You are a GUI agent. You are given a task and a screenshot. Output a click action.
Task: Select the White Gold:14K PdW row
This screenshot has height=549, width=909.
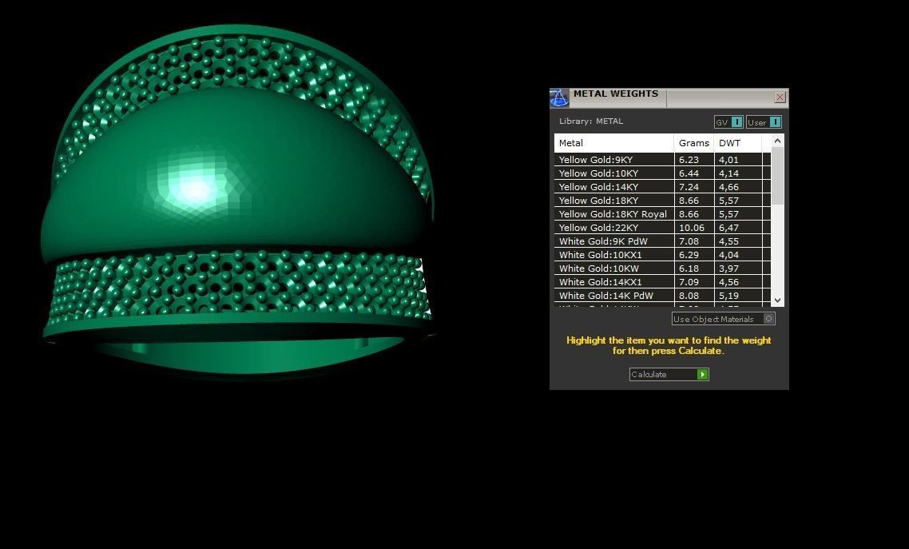pyautogui.click(x=662, y=296)
